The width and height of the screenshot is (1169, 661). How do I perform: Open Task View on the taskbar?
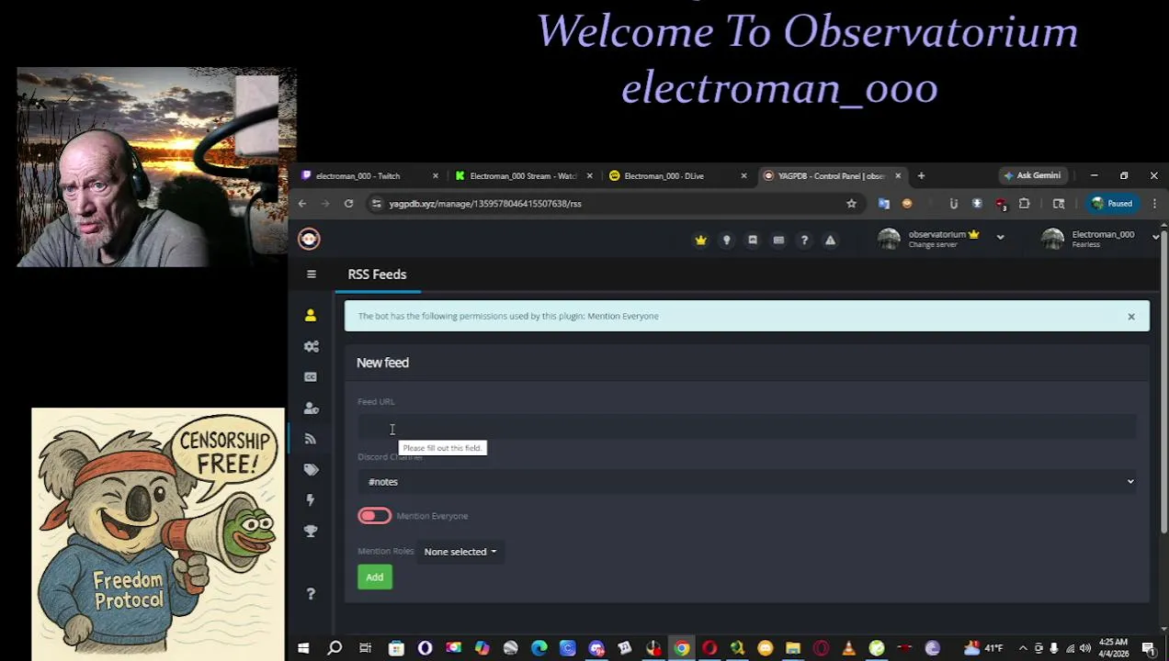(365, 649)
